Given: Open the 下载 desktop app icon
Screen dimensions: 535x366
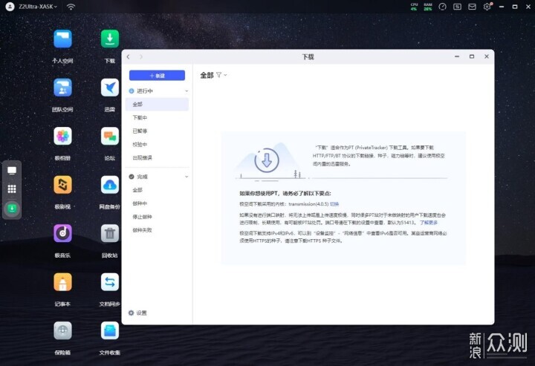Looking at the screenshot, I should pyautogui.click(x=110, y=39).
